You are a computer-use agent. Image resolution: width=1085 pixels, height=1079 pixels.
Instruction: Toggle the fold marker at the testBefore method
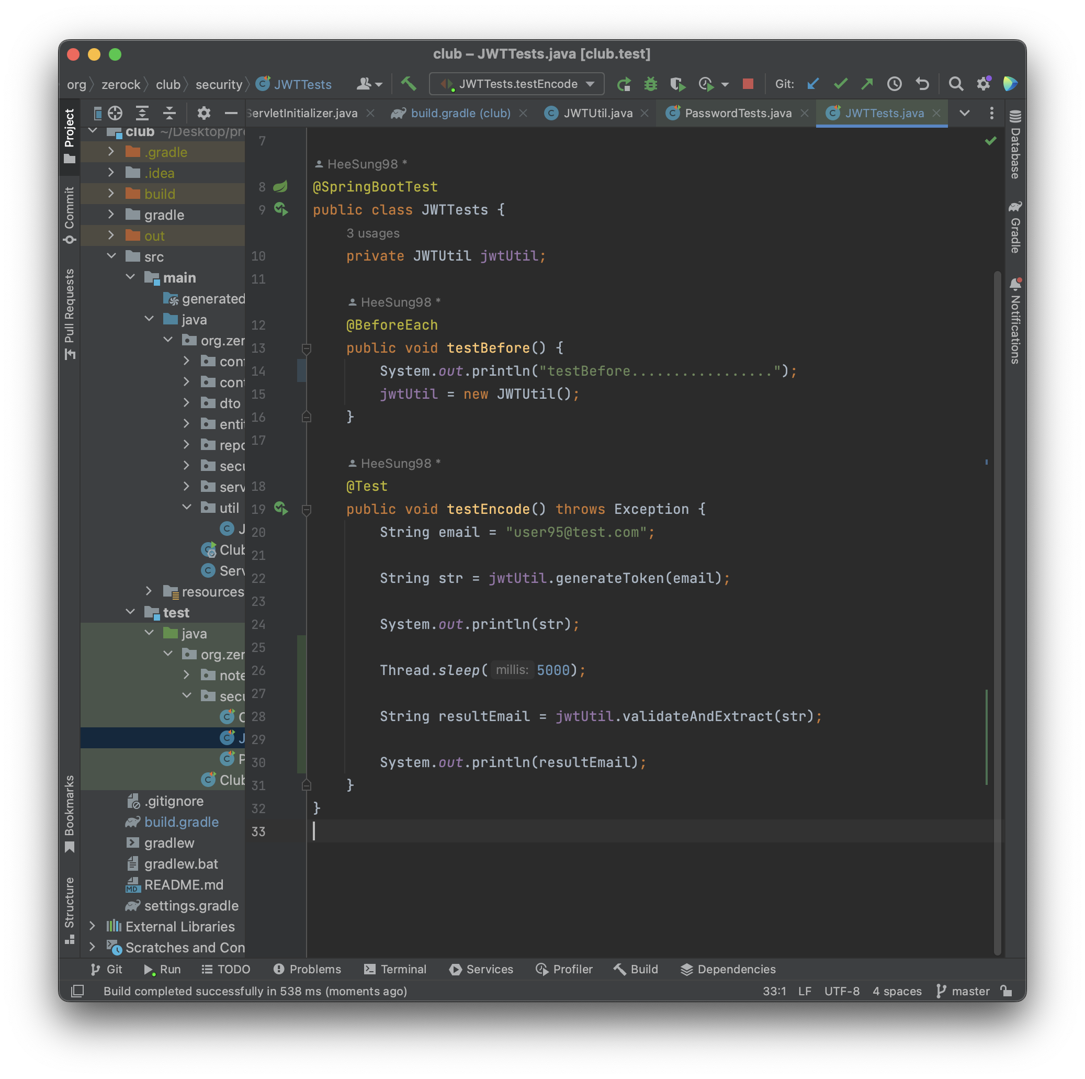pos(307,349)
